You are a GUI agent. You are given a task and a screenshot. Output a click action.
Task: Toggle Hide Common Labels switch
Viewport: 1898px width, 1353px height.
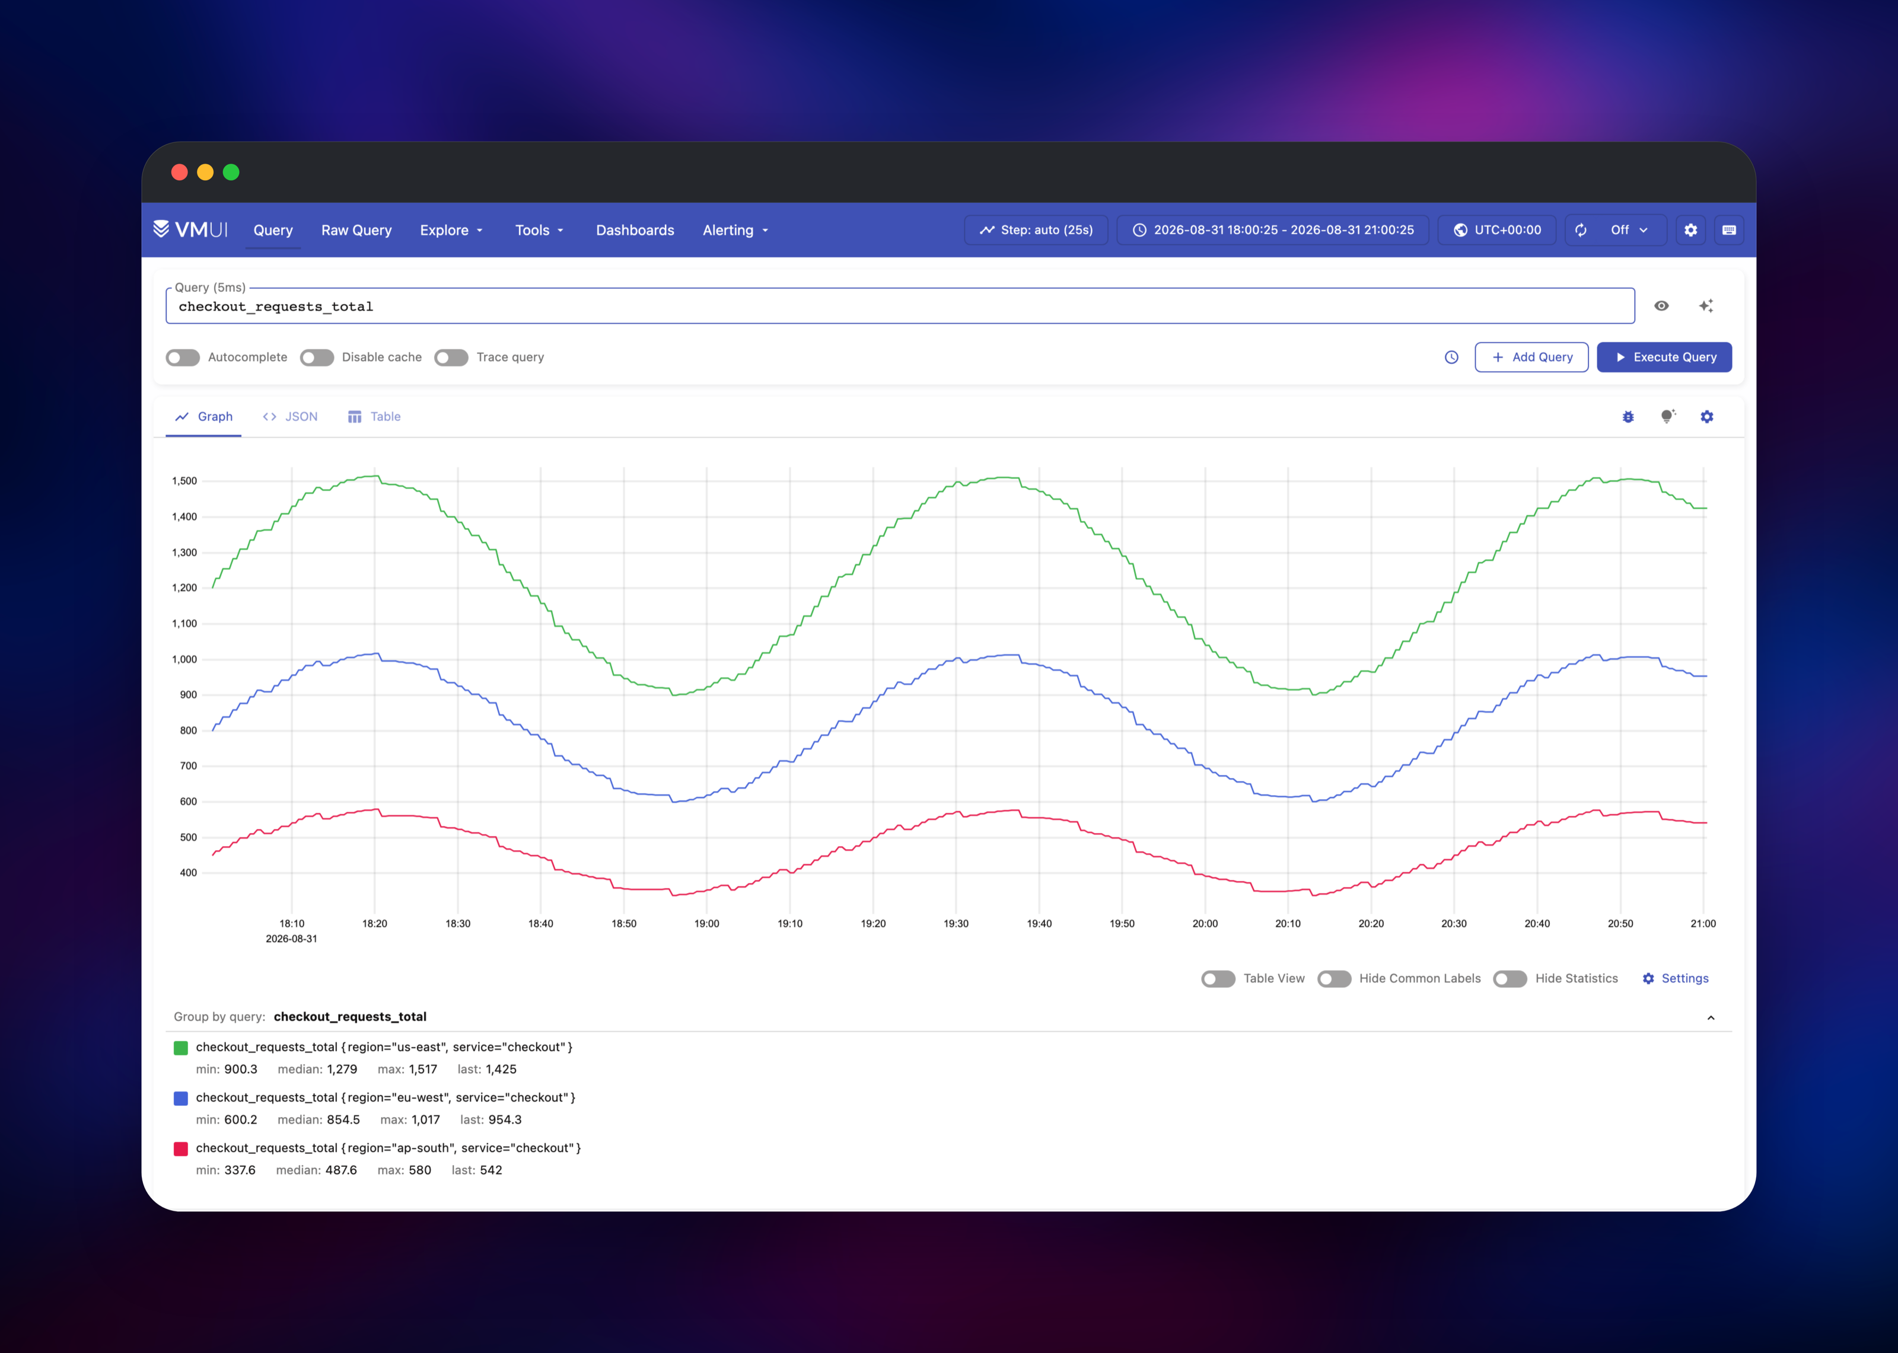(1333, 979)
